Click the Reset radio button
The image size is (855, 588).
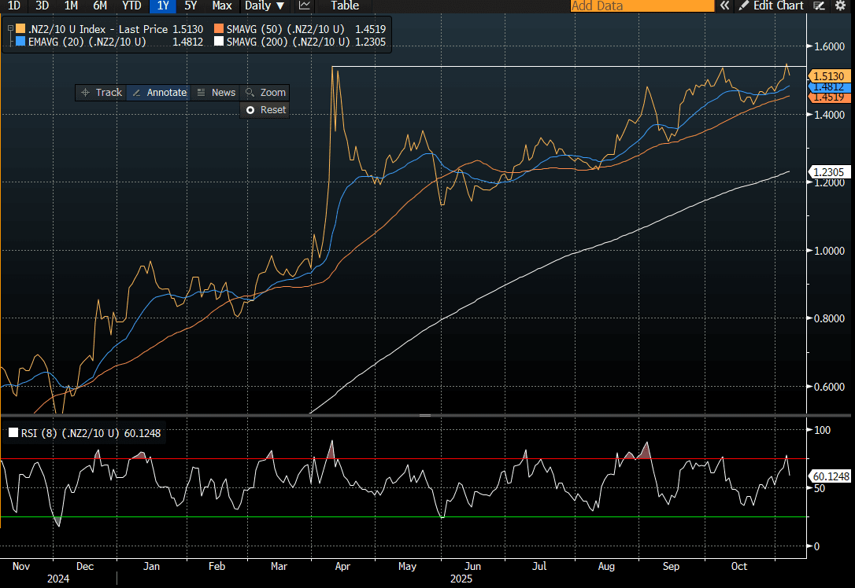[250, 110]
